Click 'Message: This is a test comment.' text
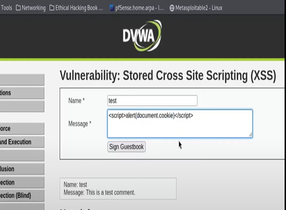This screenshot has width=286, height=210. (x=99, y=193)
